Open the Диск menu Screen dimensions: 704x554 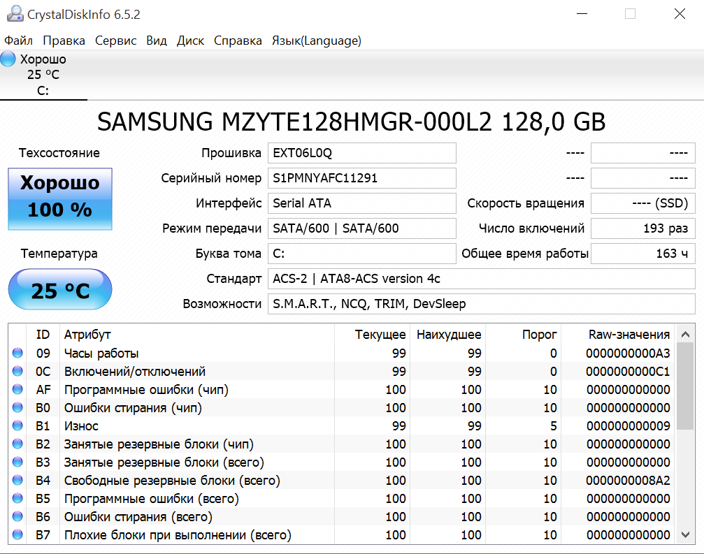tap(190, 41)
